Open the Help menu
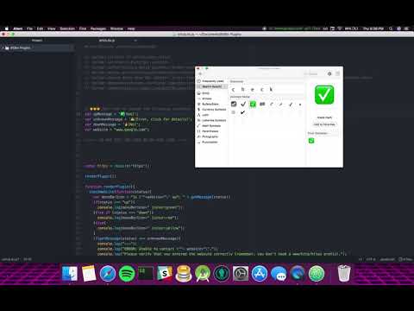Screen dimensions: 414x311 tap(131, 29)
